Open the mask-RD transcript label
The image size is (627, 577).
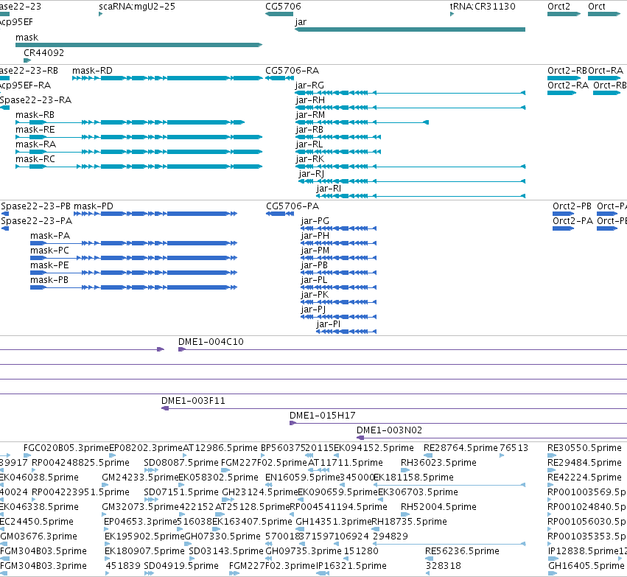click(92, 71)
